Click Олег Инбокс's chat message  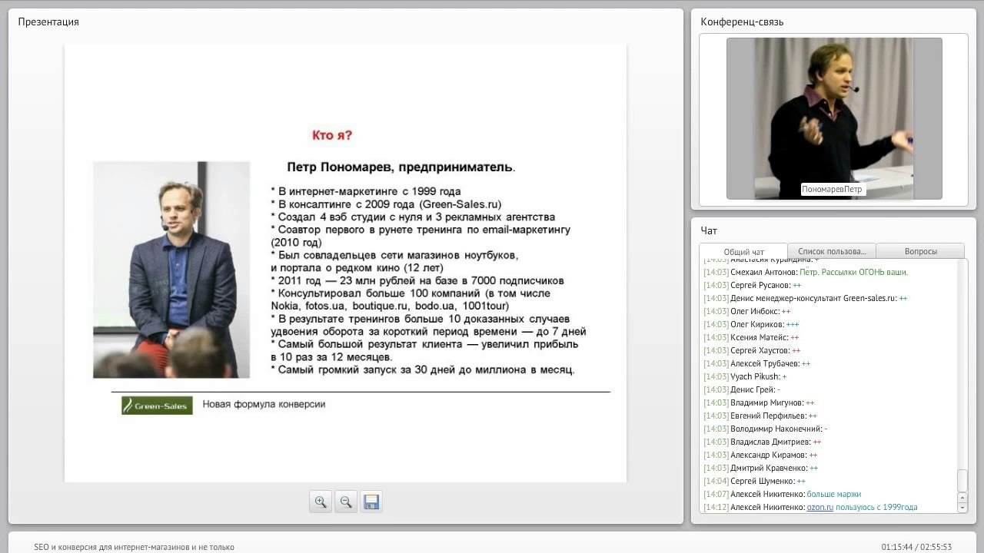pos(746,311)
